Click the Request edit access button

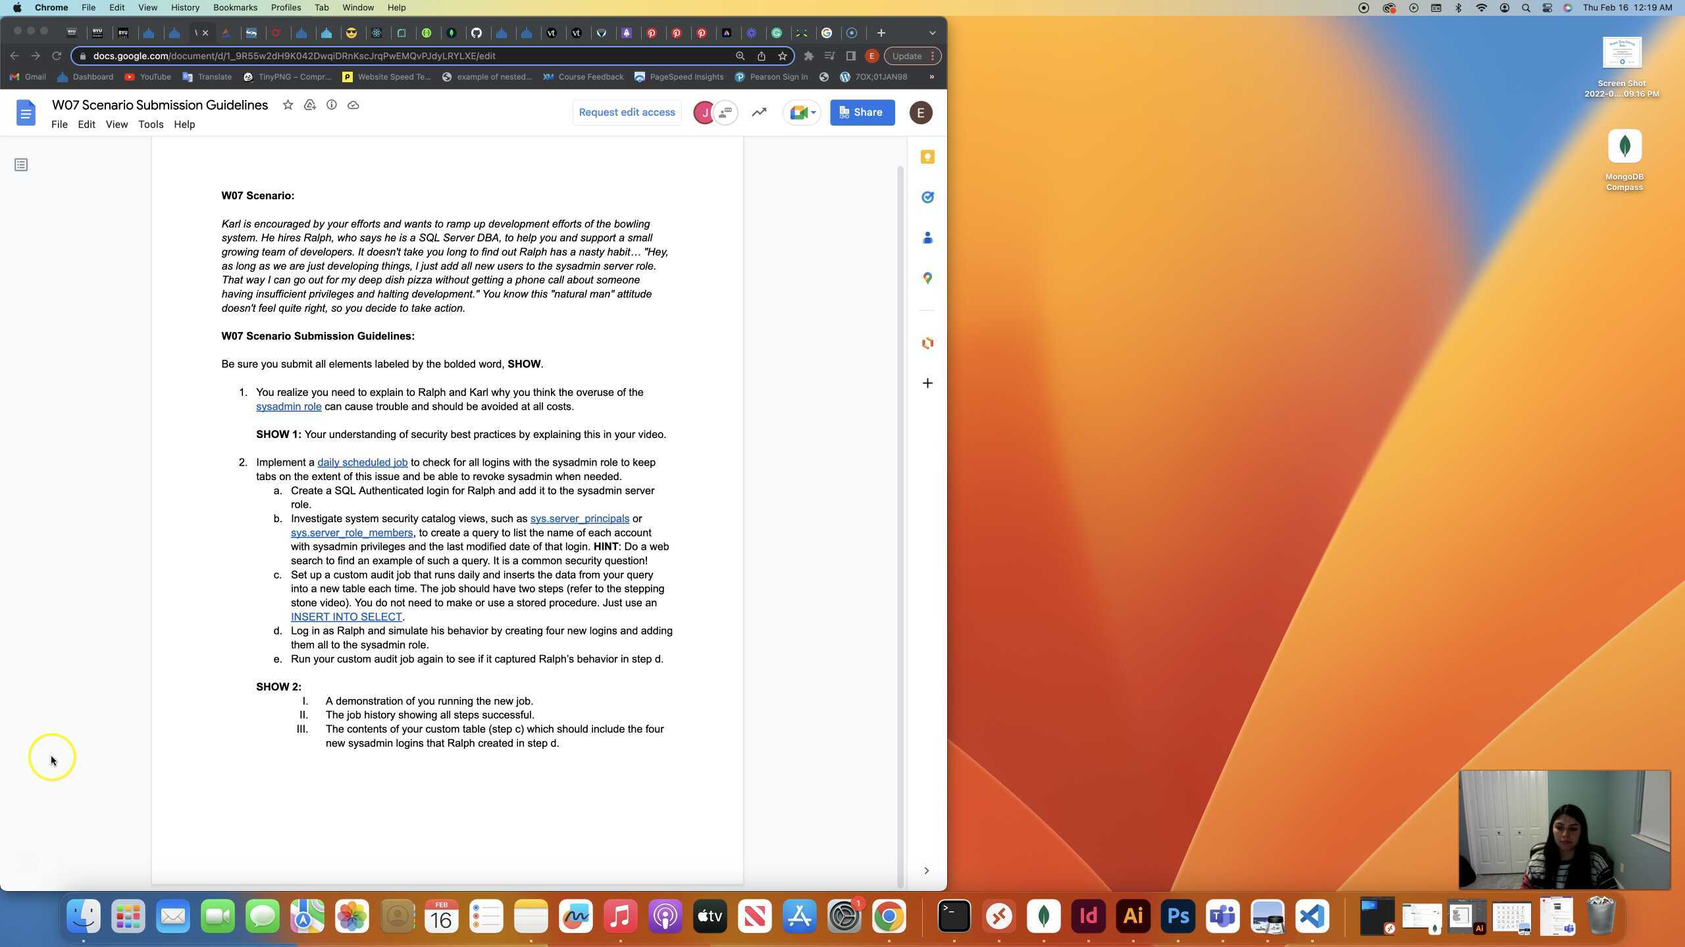[x=627, y=112]
